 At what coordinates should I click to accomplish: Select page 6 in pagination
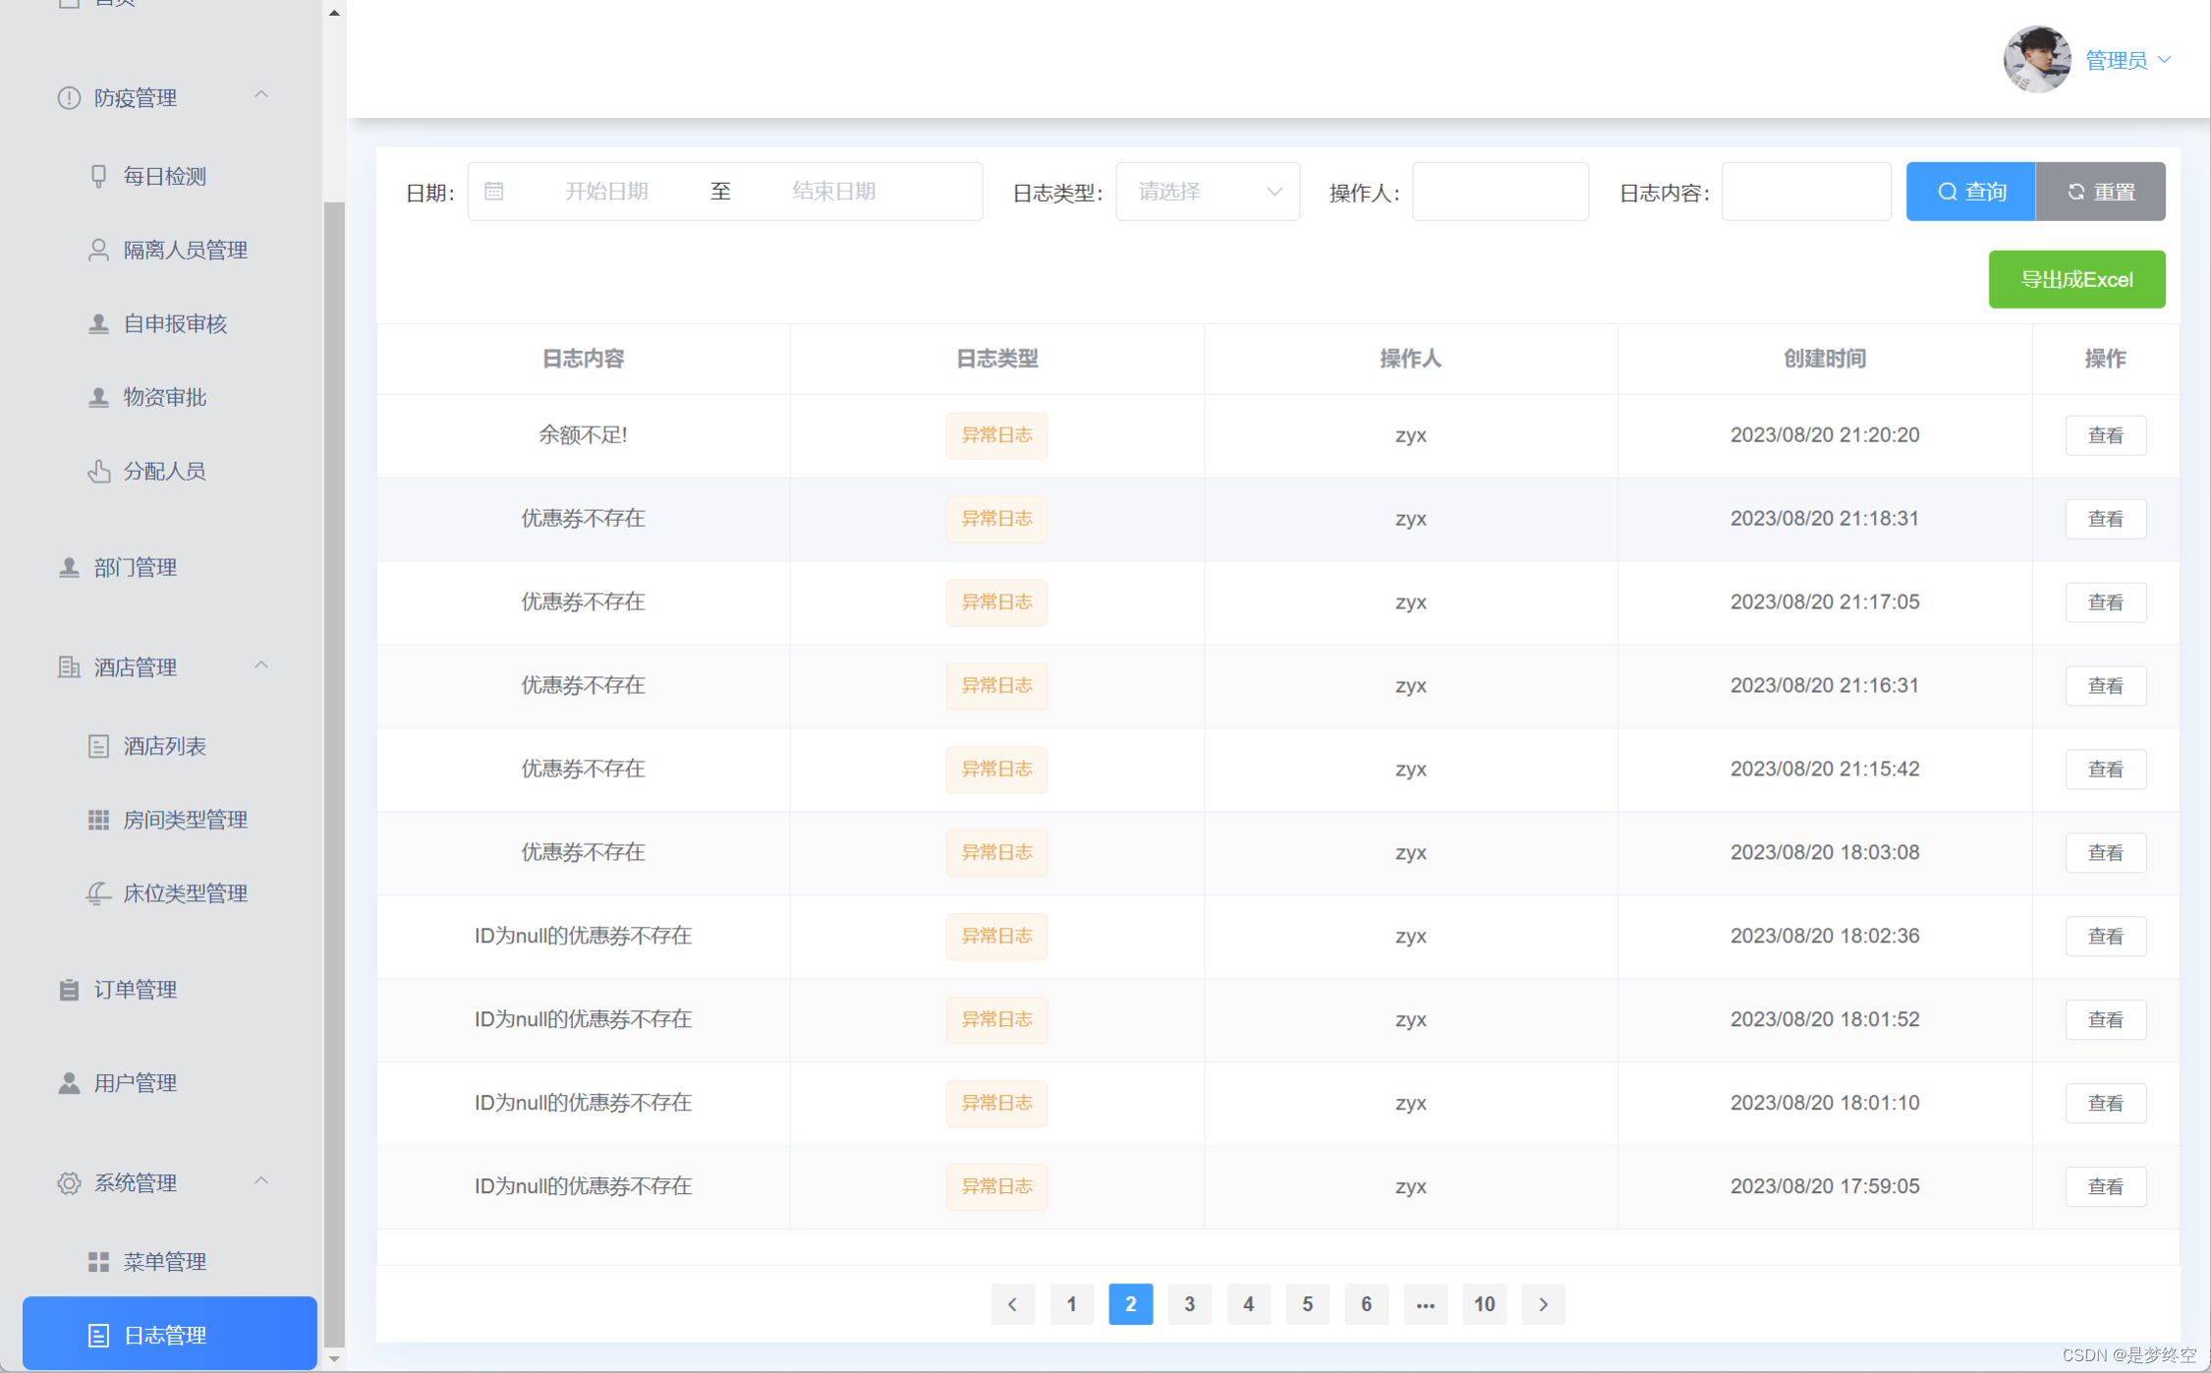1366,1304
